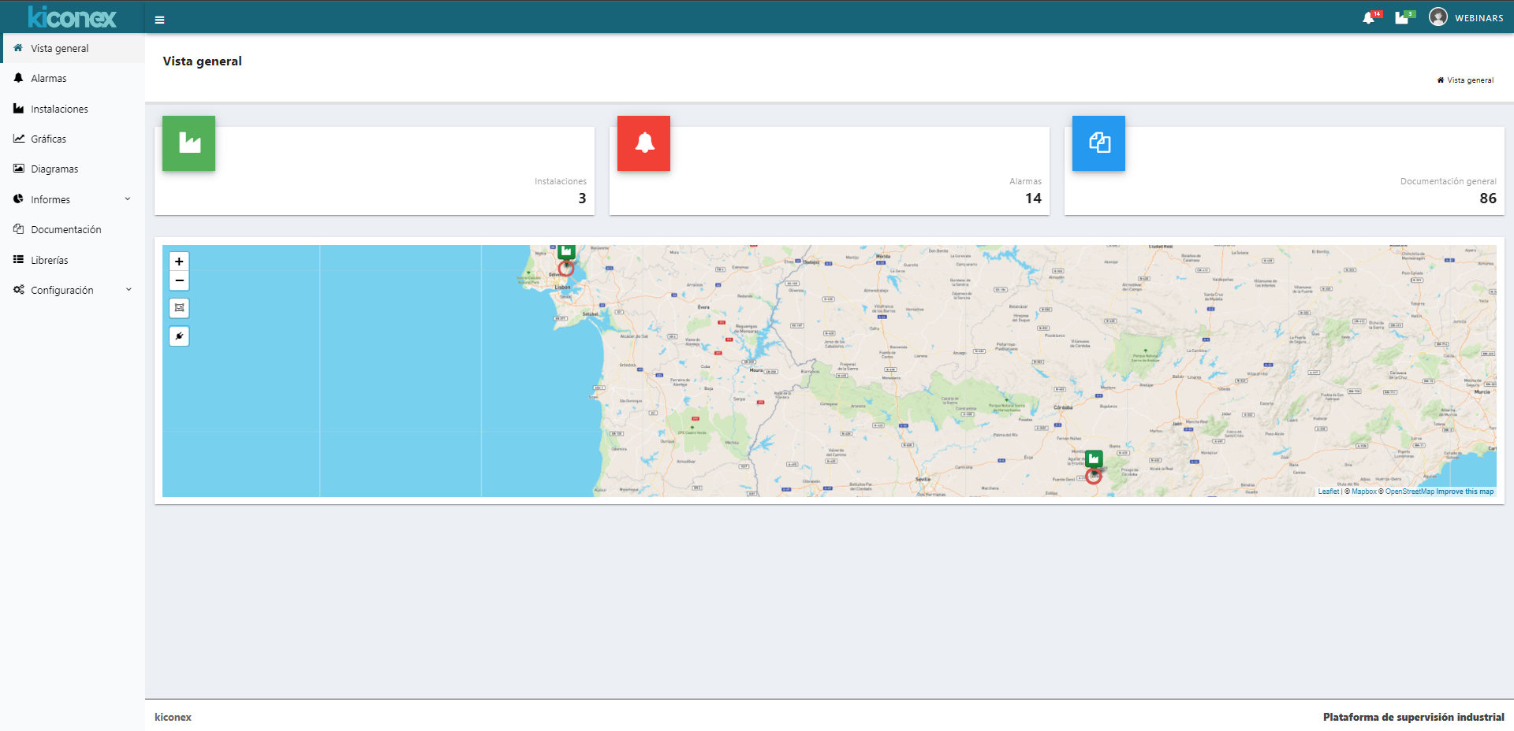Toggle the hamburger sidebar menu

click(x=159, y=20)
